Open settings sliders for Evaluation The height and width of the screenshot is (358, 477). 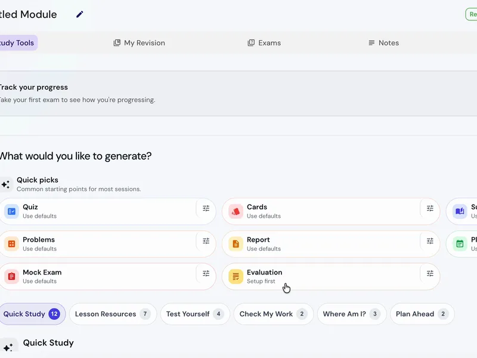(430, 273)
